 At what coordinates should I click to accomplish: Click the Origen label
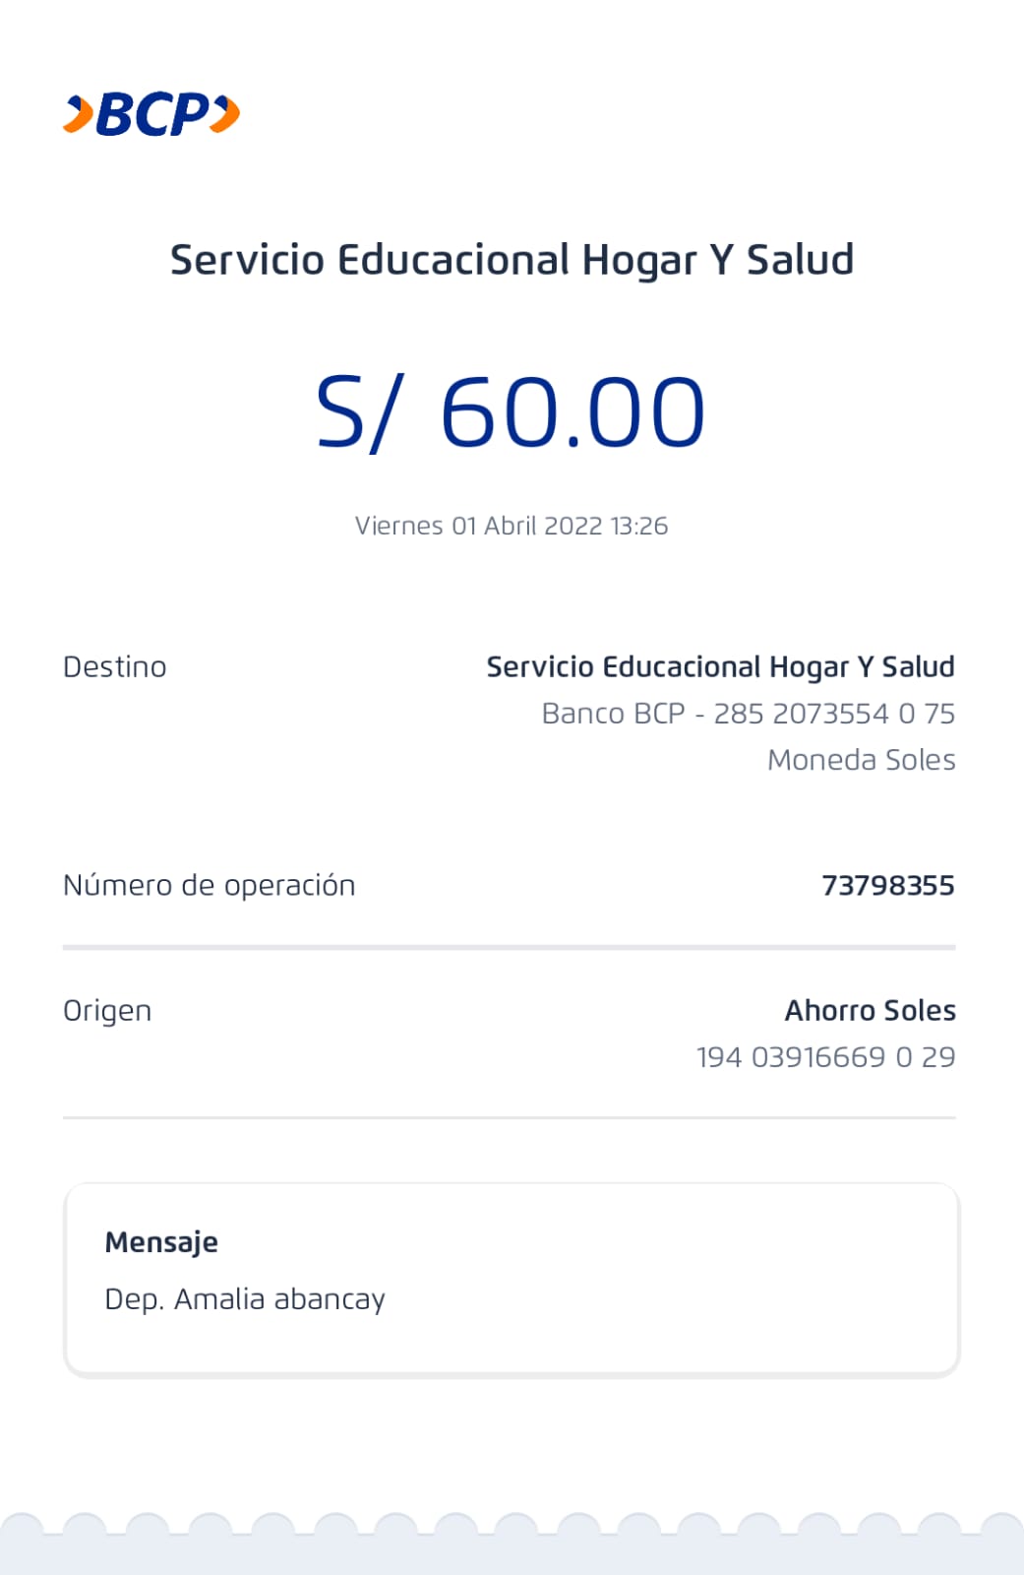(107, 1011)
